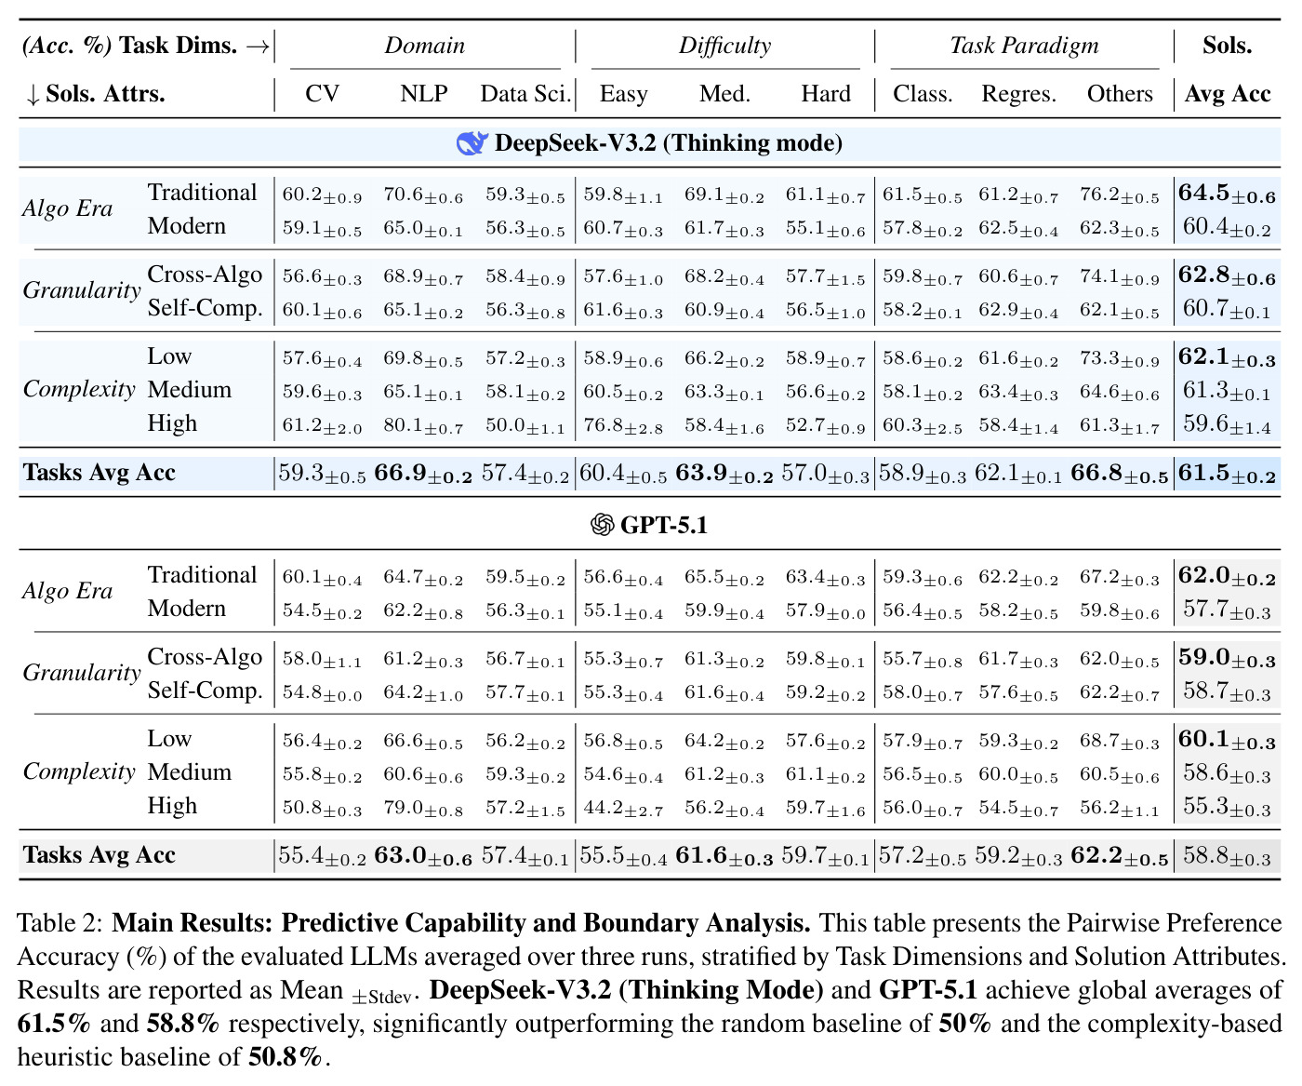Select 'Traditional' row label in DeepSeek section

click(202, 192)
